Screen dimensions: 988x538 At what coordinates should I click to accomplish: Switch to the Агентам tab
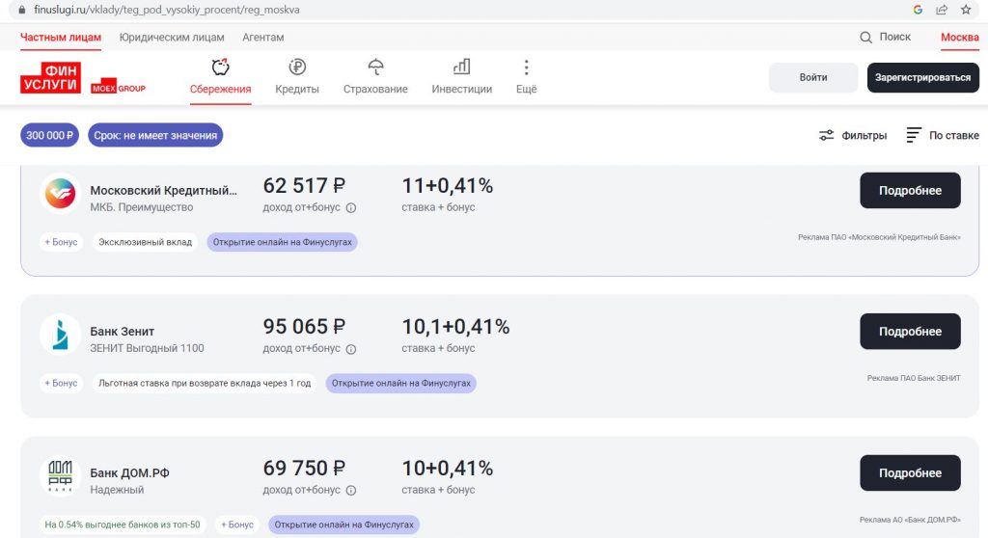[x=263, y=38]
